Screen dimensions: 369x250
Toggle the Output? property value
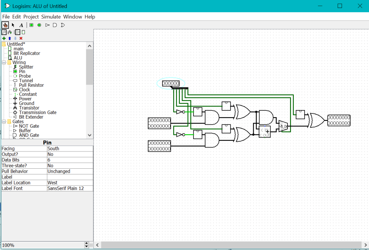coord(70,154)
